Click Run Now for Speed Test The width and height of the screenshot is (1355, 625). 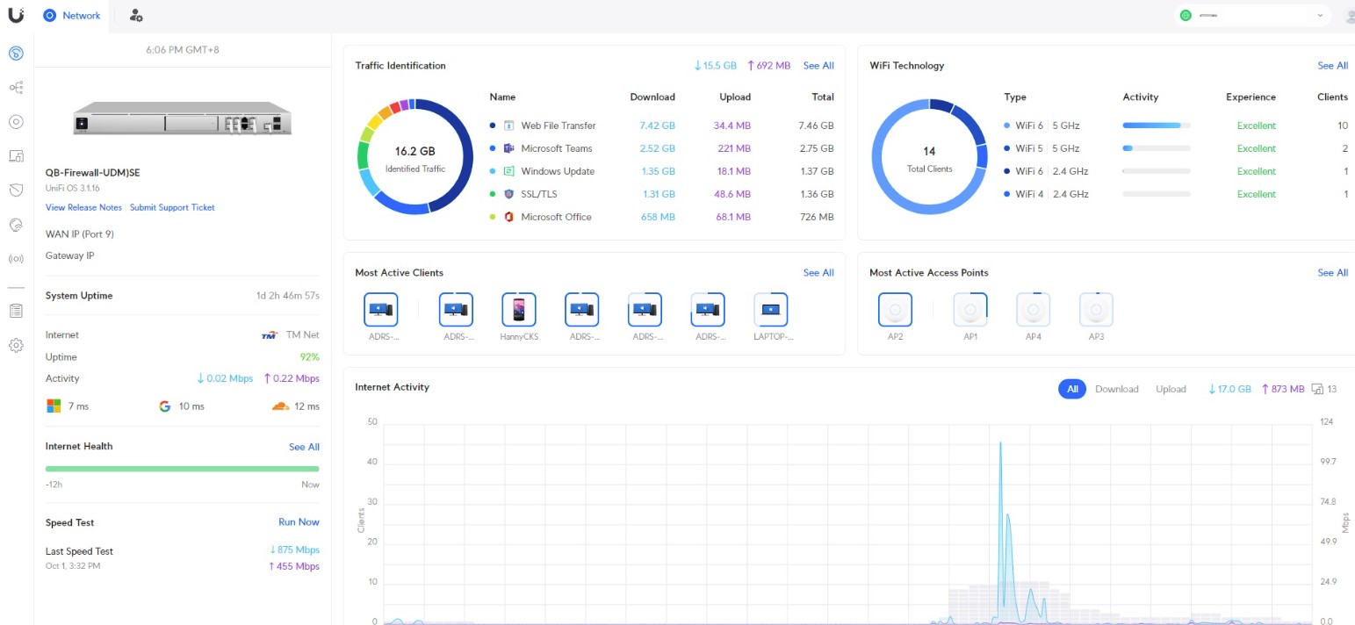(x=299, y=521)
